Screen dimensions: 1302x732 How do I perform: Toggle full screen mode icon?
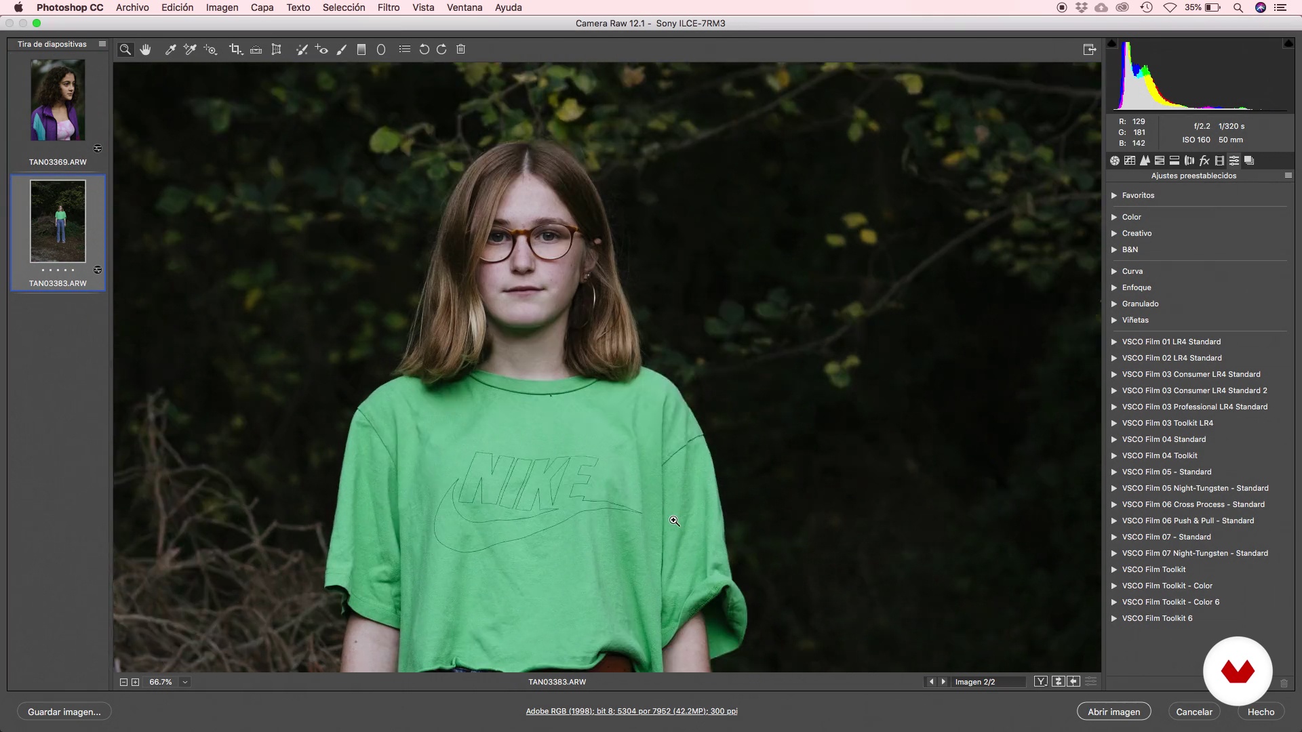click(1090, 49)
